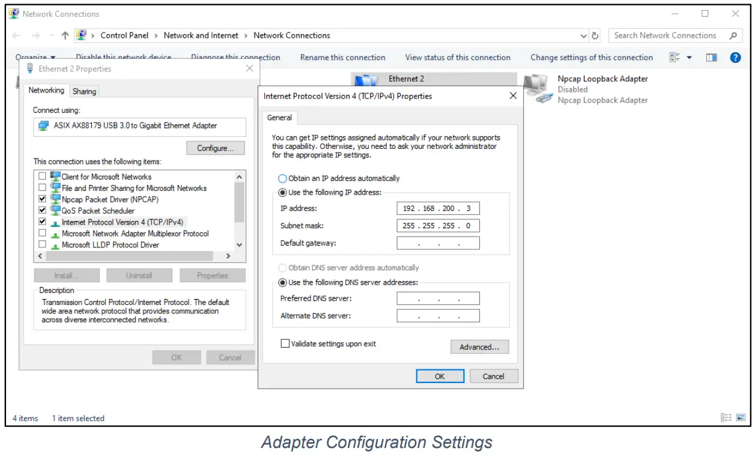Close the IPv4 Properties dialog
The image size is (755, 454).
pyautogui.click(x=513, y=95)
